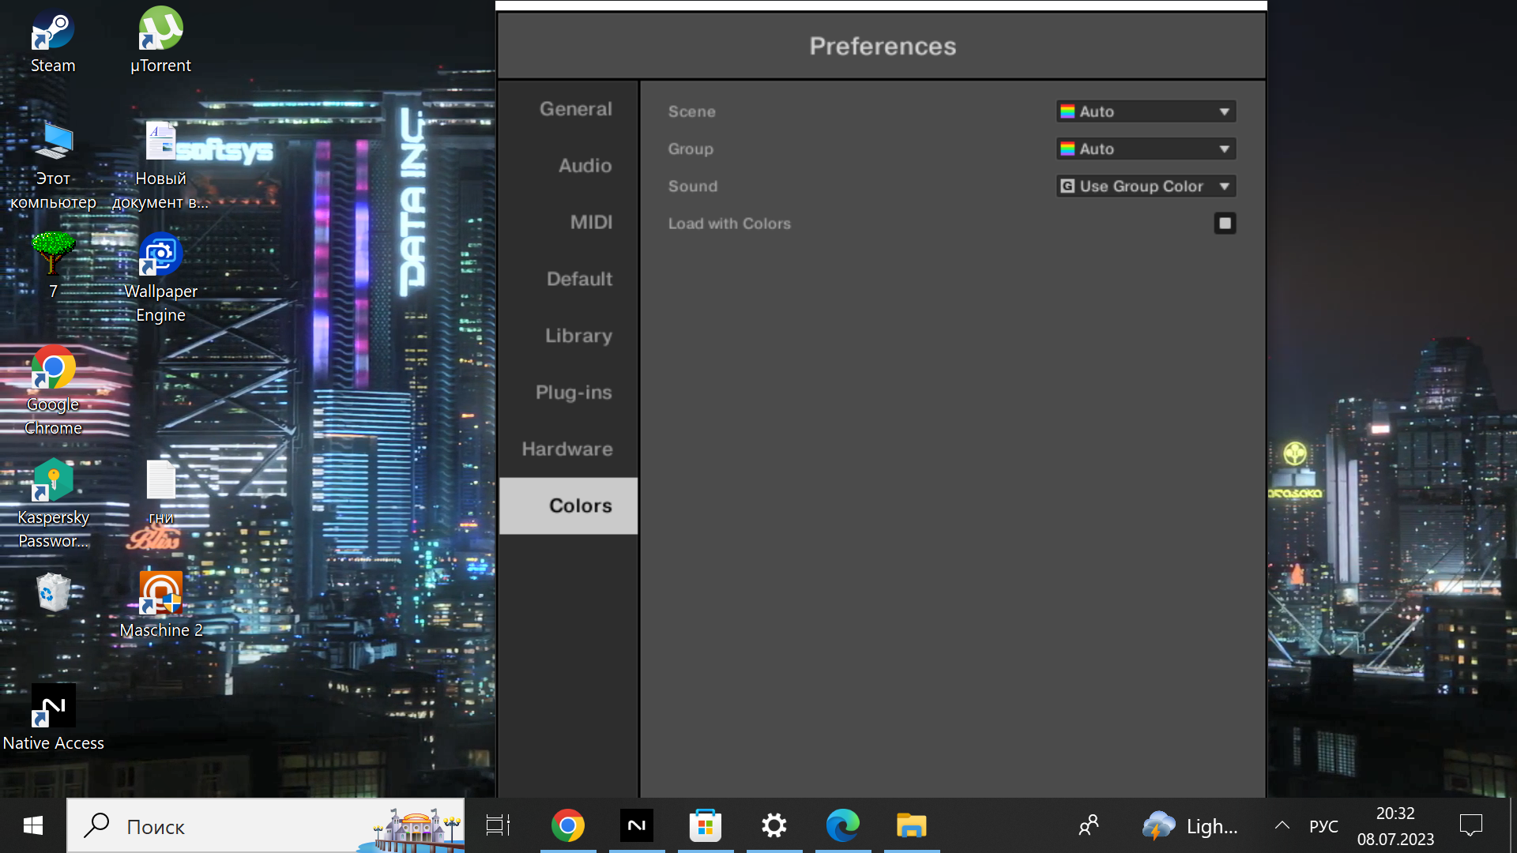Go to the Plug-ins preferences tab
Screen dimensions: 1517x853
[x=574, y=393]
